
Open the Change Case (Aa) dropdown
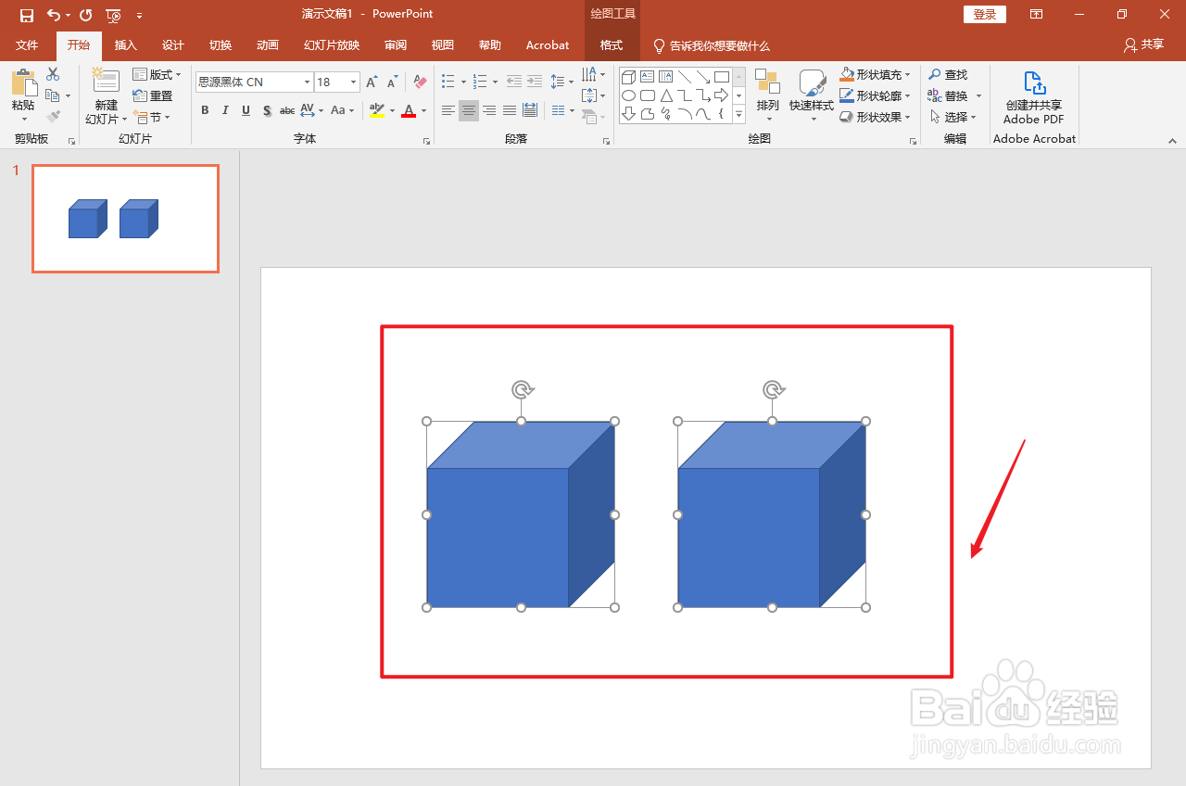[x=342, y=110]
